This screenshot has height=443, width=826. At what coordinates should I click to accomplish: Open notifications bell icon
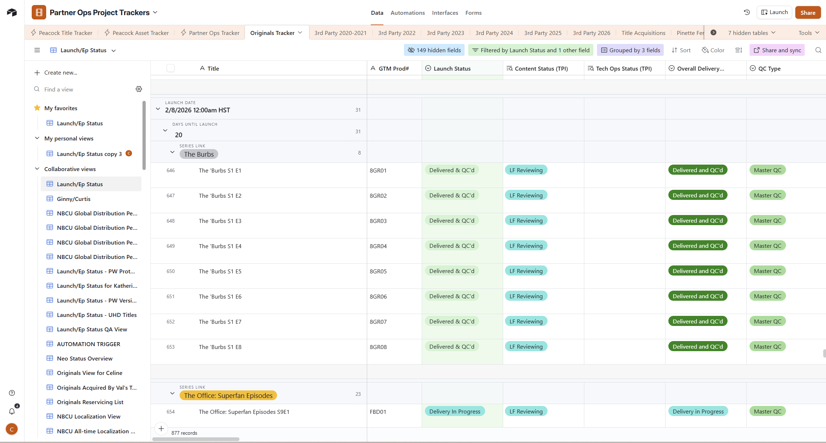point(12,411)
